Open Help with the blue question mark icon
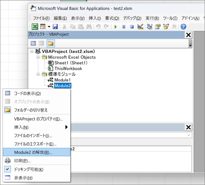The height and width of the screenshot is (185, 205). (183, 27)
